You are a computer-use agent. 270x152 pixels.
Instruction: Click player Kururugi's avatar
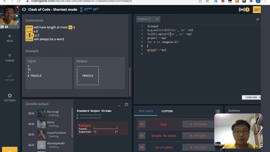(41, 114)
